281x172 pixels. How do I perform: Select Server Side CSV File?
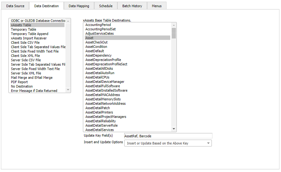point(38,60)
